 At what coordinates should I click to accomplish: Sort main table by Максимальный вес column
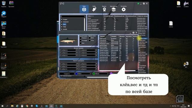click(x=131, y=16)
